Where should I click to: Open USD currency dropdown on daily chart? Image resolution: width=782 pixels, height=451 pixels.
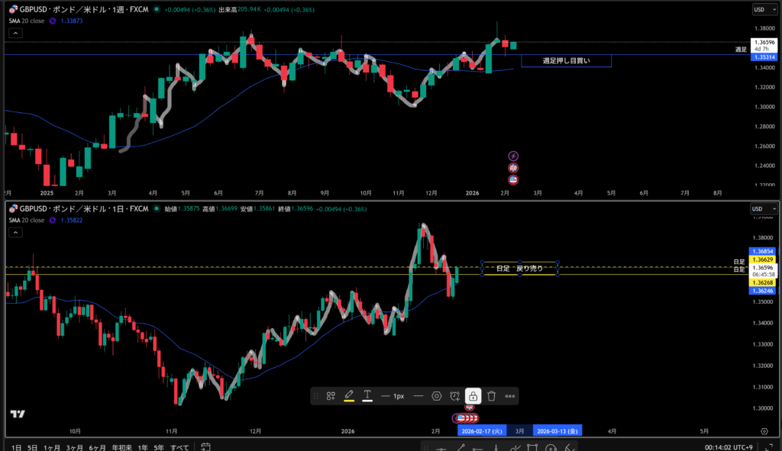(x=762, y=208)
